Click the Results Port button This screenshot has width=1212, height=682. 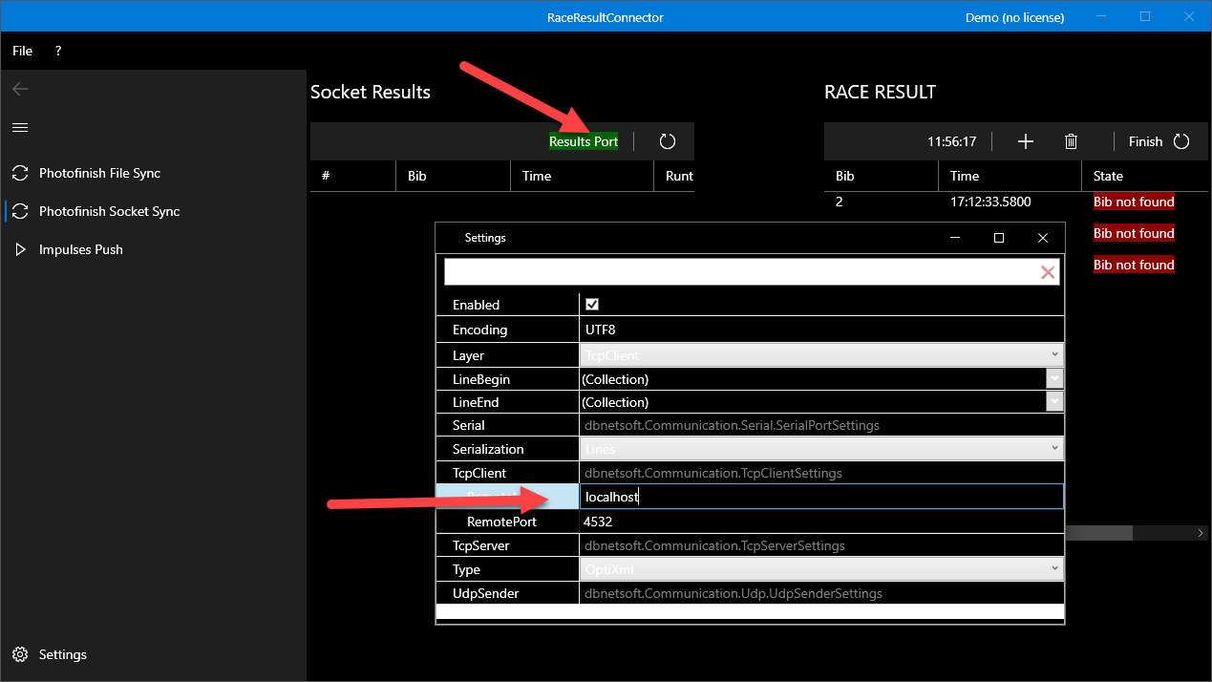point(584,141)
